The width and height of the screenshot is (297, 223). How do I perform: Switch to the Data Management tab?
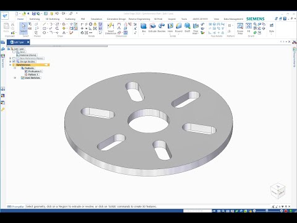pyautogui.click(x=233, y=19)
